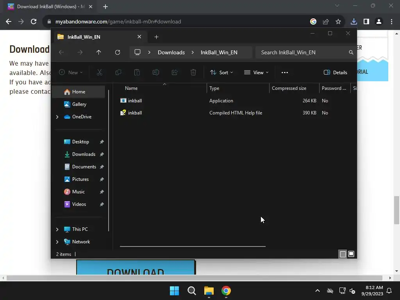Click Chrome taskbar icon
Viewport: 400px width, 300px height.
pyautogui.click(x=226, y=291)
